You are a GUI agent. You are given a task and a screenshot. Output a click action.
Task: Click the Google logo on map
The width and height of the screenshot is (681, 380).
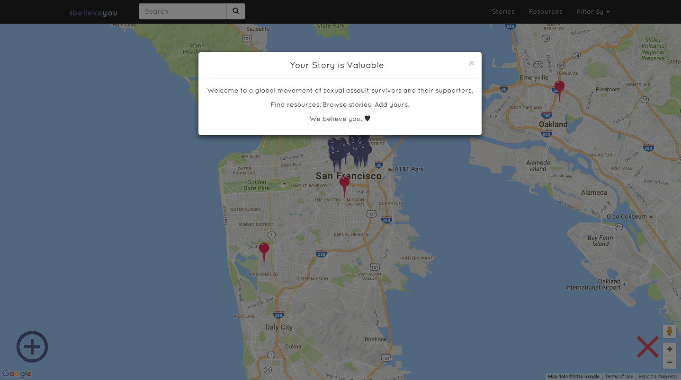tap(17, 373)
